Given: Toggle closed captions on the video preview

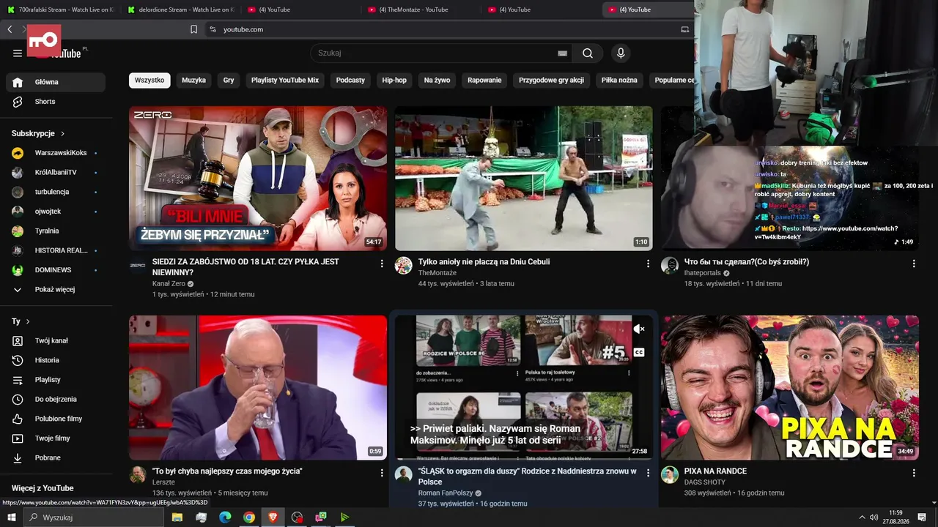Looking at the screenshot, I should tap(639, 353).
